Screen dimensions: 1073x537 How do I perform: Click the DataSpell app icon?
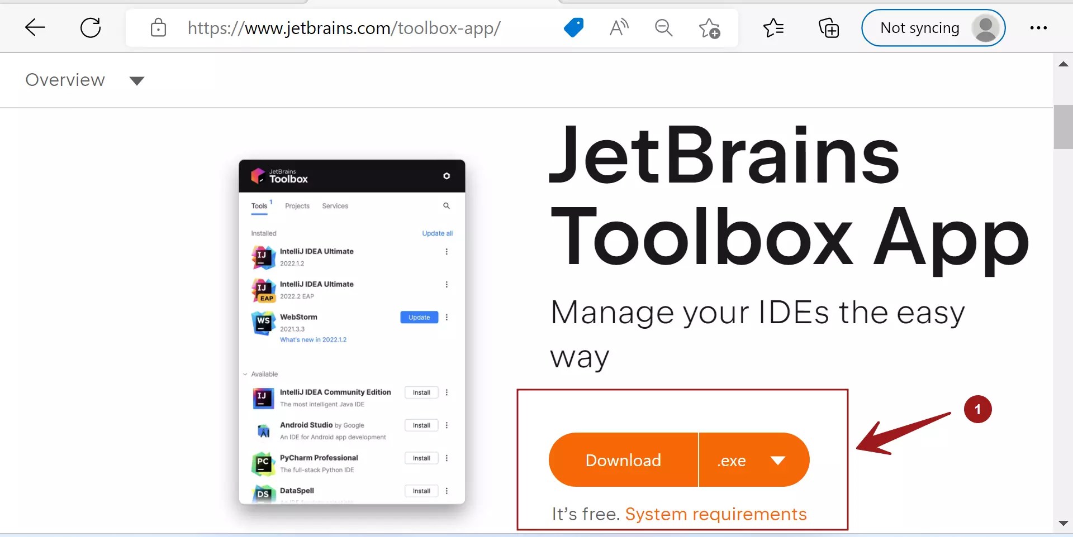[x=263, y=495]
